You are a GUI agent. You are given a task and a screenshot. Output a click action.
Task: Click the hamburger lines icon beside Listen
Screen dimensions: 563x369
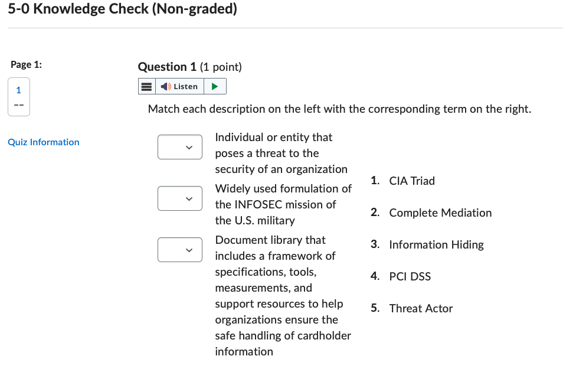click(x=146, y=86)
